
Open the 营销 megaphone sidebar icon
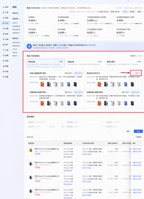4,61
